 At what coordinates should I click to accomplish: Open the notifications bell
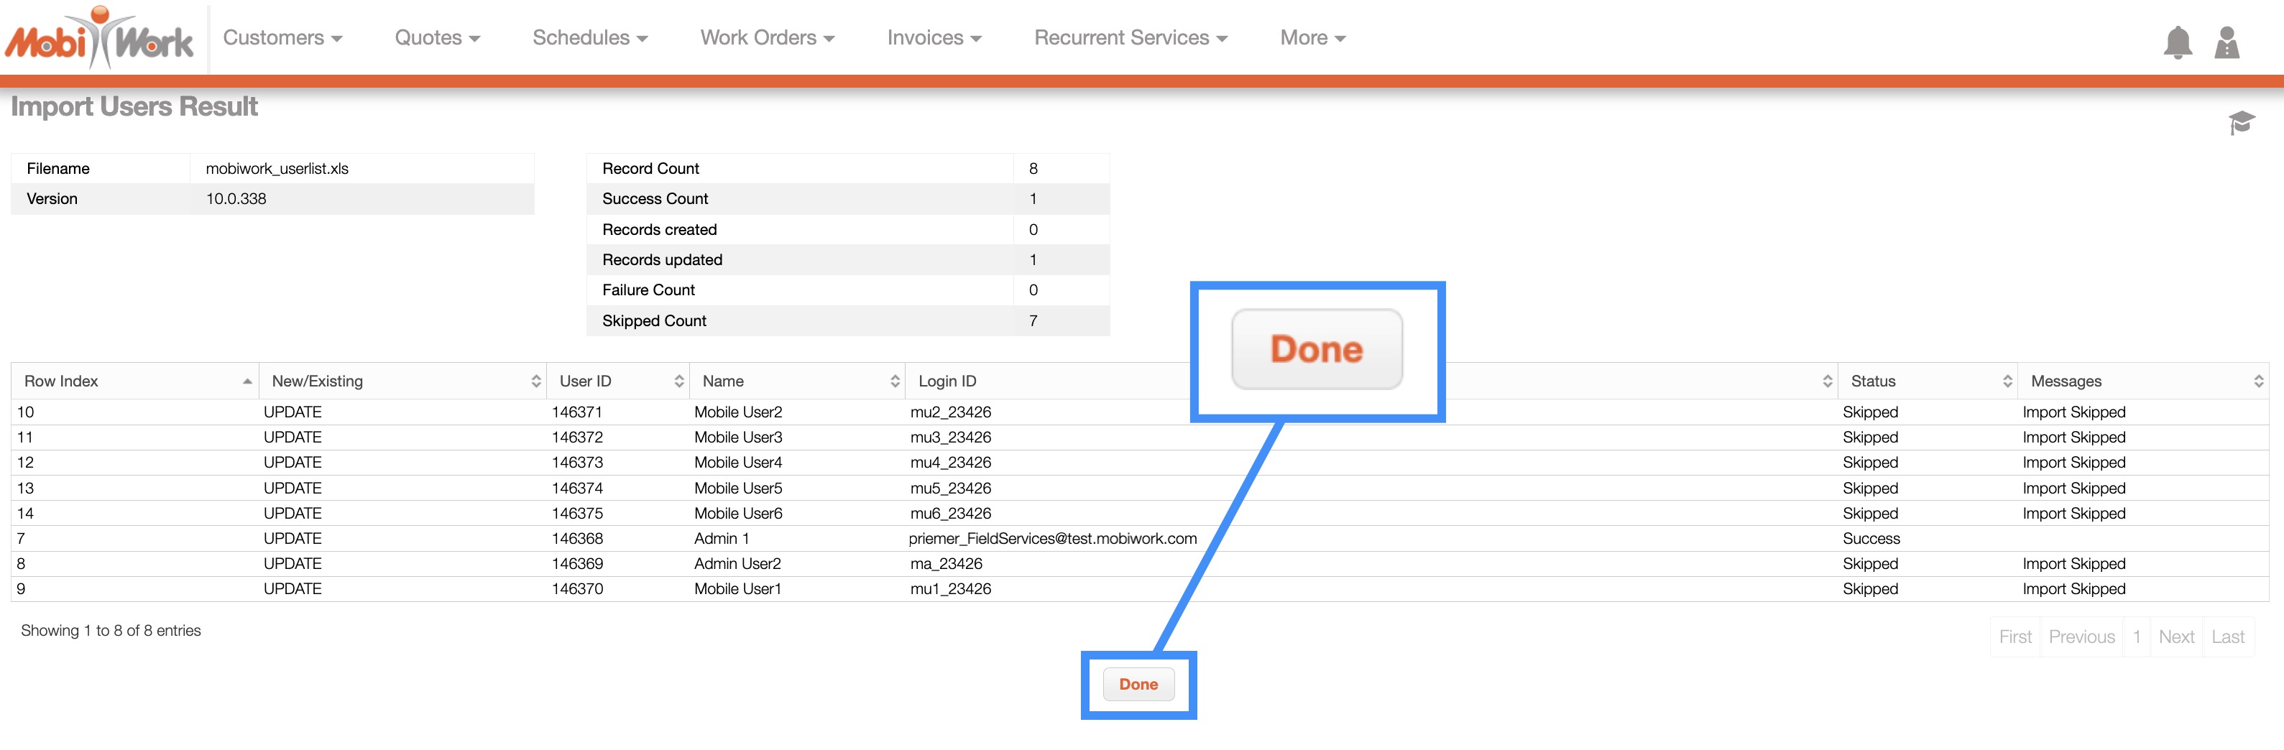tap(2177, 42)
